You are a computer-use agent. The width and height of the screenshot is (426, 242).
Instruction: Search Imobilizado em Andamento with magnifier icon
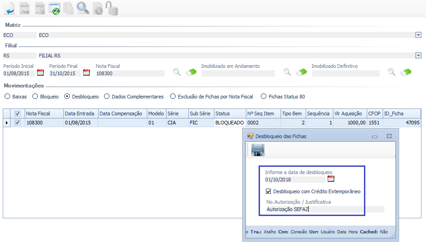coord(287,72)
